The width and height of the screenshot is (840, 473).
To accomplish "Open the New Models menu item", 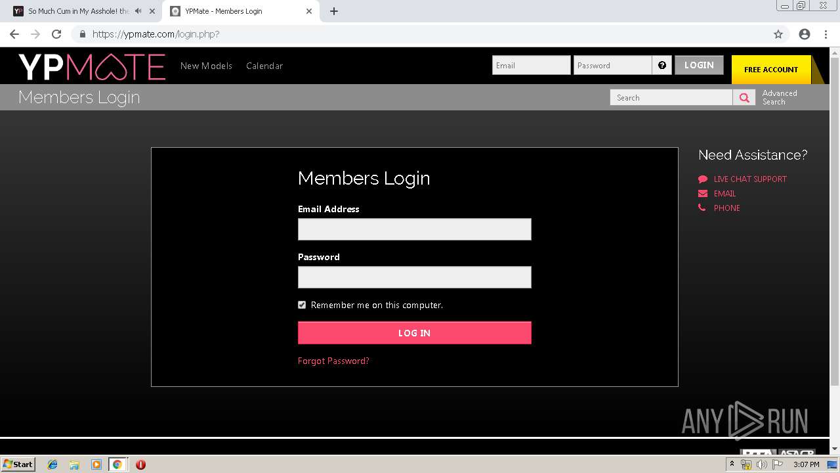I will pyautogui.click(x=206, y=66).
